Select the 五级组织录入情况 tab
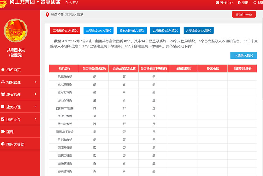 (165, 30)
